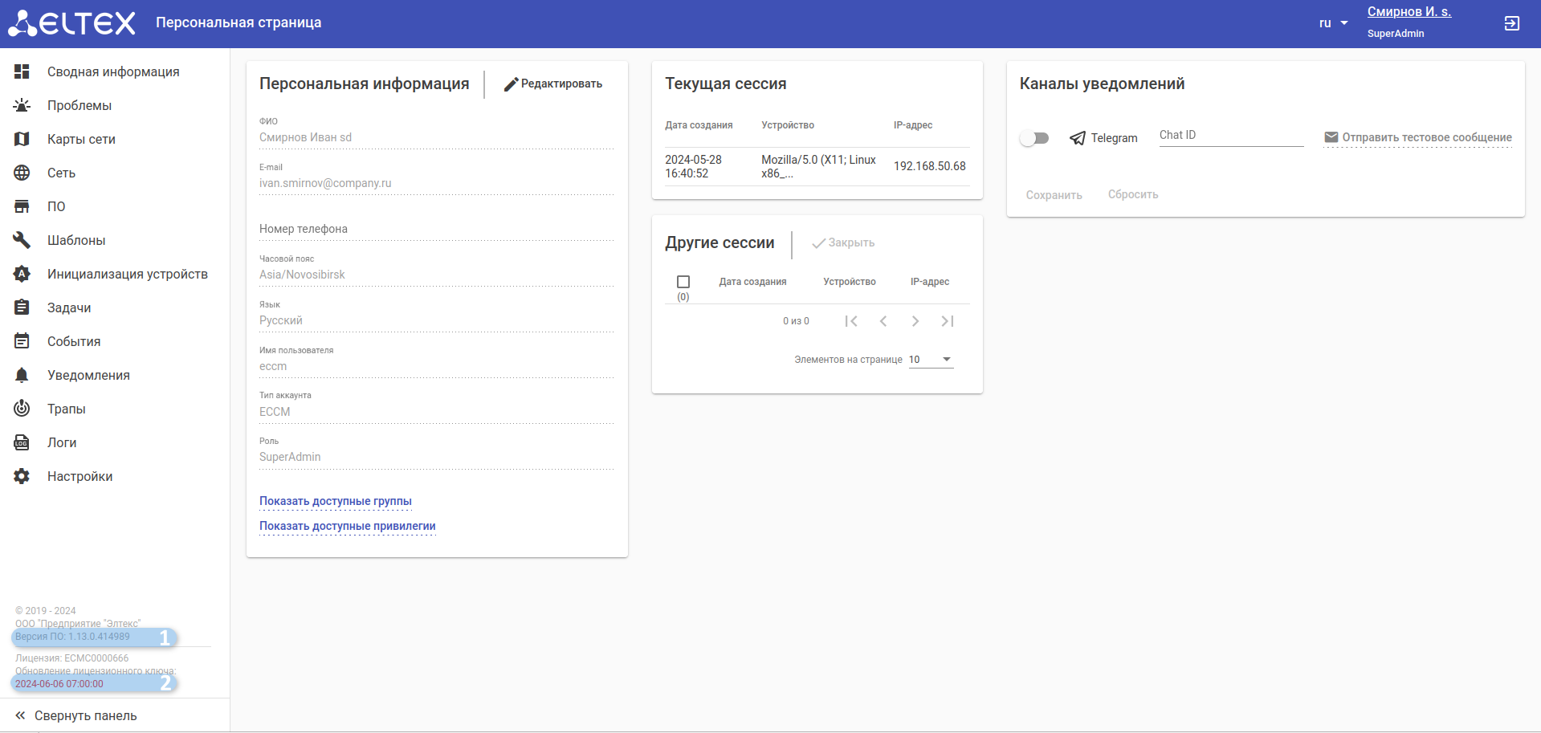Click the Chat ID input field
This screenshot has height=733, width=1541.
click(x=1231, y=135)
